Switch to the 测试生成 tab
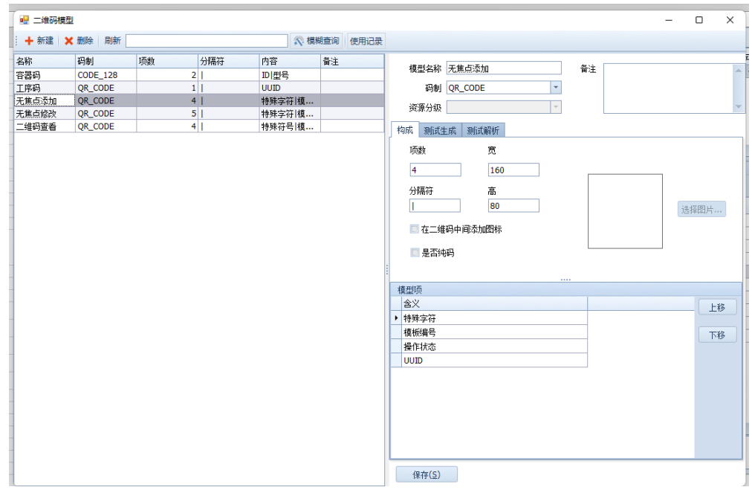Screen dimensions: 752x490 click(439, 131)
